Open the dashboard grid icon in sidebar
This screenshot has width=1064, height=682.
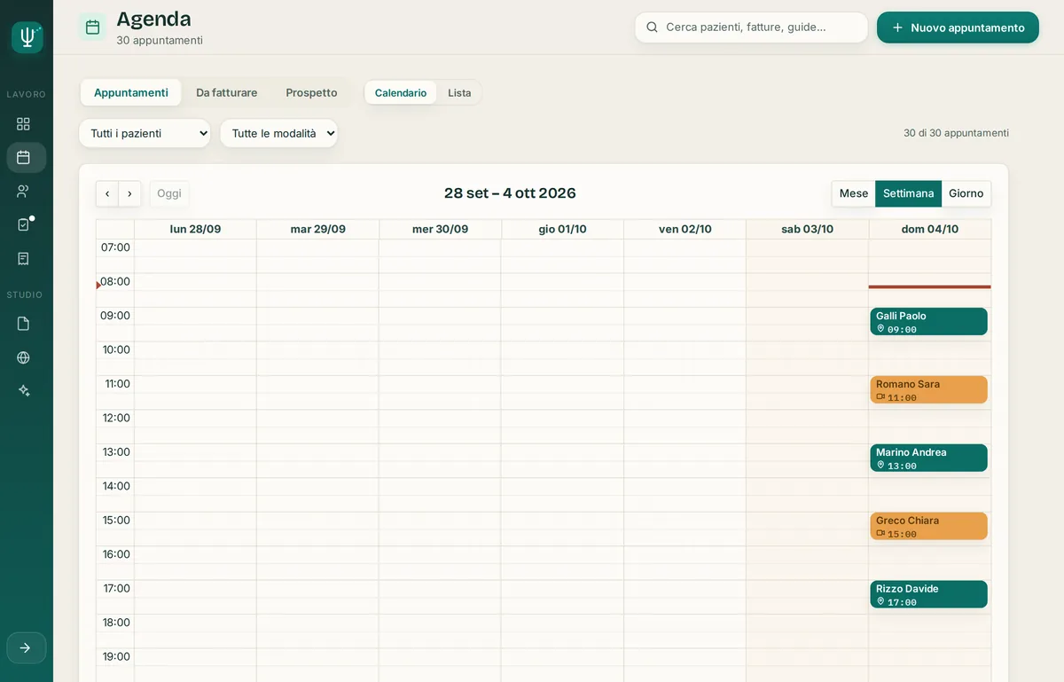click(24, 124)
